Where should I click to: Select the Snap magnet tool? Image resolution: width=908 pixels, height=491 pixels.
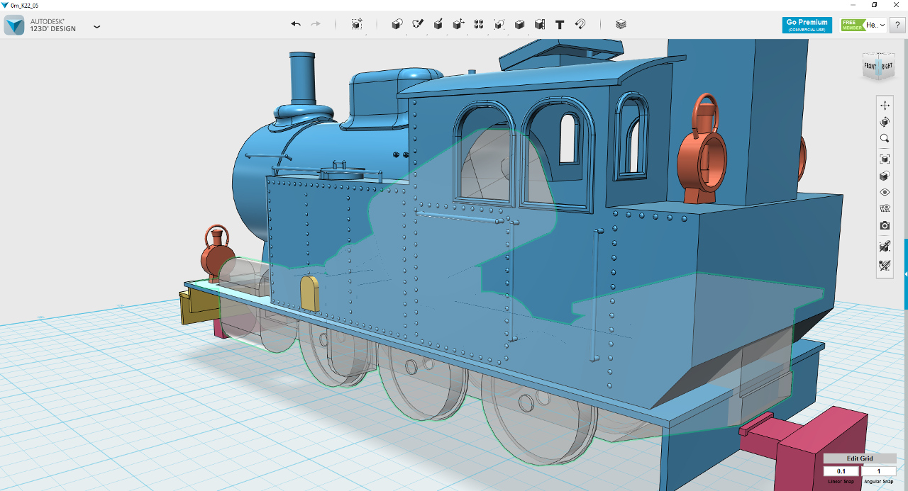pyautogui.click(x=580, y=24)
